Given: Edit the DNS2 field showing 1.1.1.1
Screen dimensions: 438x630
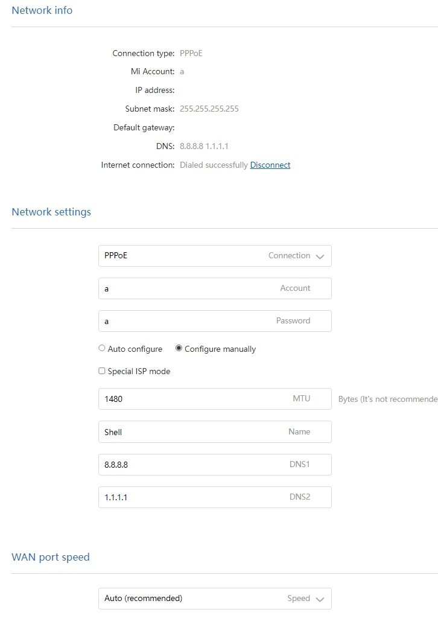Looking at the screenshot, I should (214, 497).
